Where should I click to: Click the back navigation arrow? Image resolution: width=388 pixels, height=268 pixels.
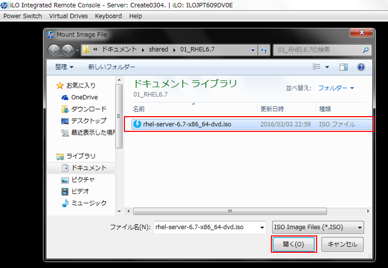[54, 50]
